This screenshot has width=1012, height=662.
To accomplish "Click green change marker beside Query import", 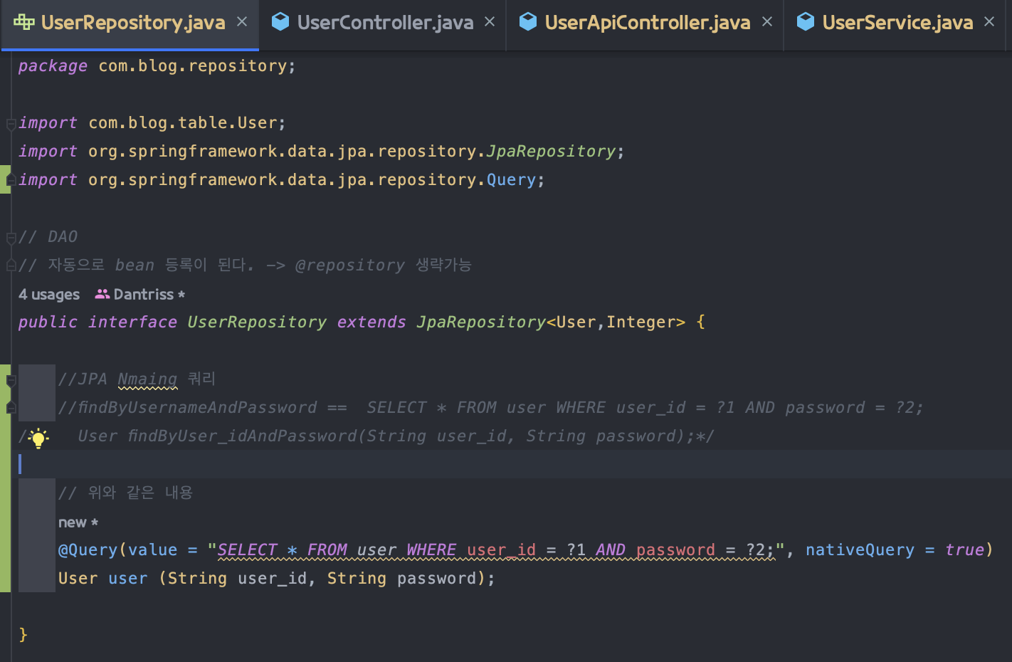I will pyautogui.click(x=5, y=179).
